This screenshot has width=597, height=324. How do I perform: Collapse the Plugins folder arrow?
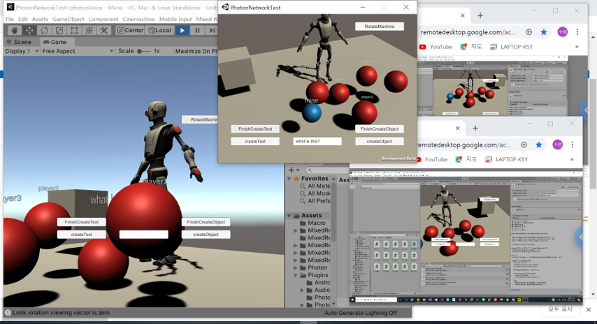click(x=296, y=275)
